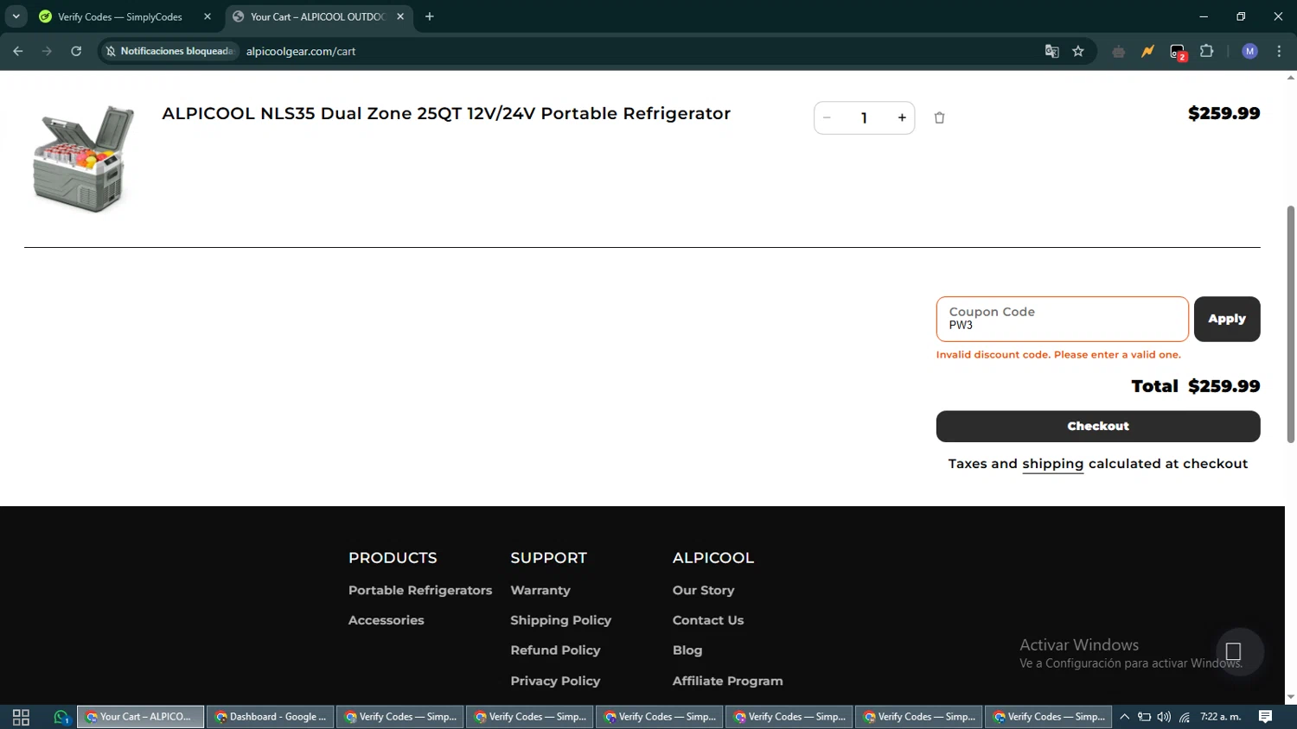The height and width of the screenshot is (729, 1297).
Task: Click the blocked notifications indicator
Action: (169, 51)
